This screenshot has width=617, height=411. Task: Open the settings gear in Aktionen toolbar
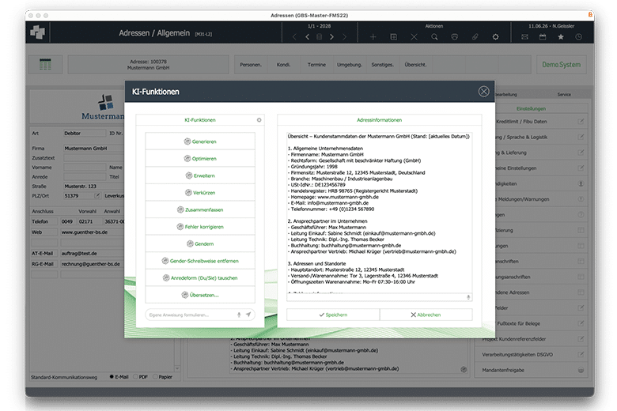tap(495, 37)
